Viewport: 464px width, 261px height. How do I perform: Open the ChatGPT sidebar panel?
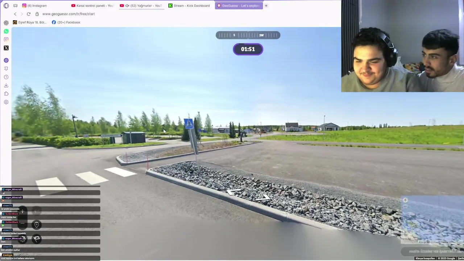click(x=6, y=23)
